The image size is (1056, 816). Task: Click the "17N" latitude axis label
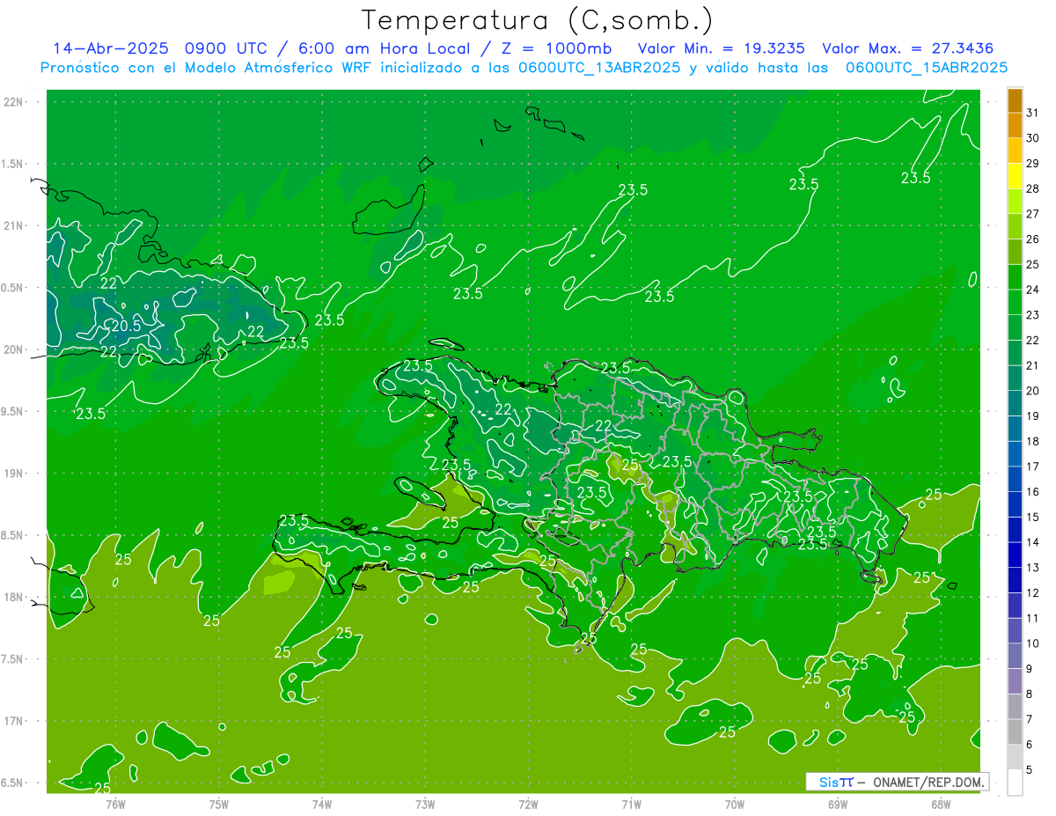14,722
